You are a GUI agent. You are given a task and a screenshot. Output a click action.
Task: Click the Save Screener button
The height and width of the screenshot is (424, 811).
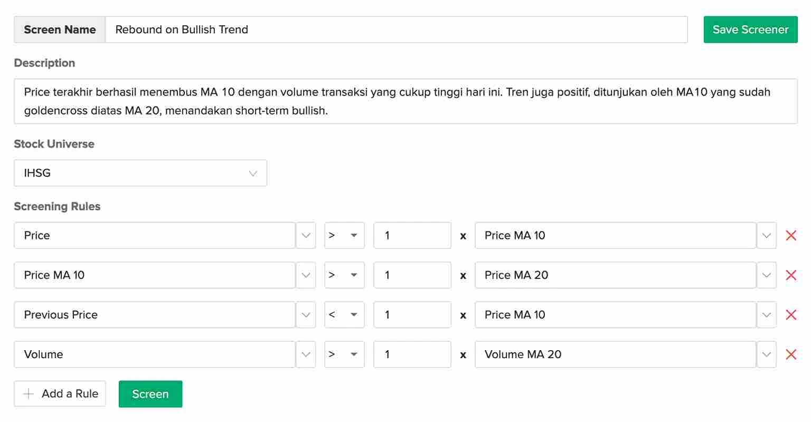click(750, 30)
